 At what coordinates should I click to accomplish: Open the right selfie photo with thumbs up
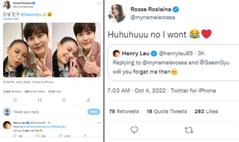pyautogui.click(x=76, y=50)
